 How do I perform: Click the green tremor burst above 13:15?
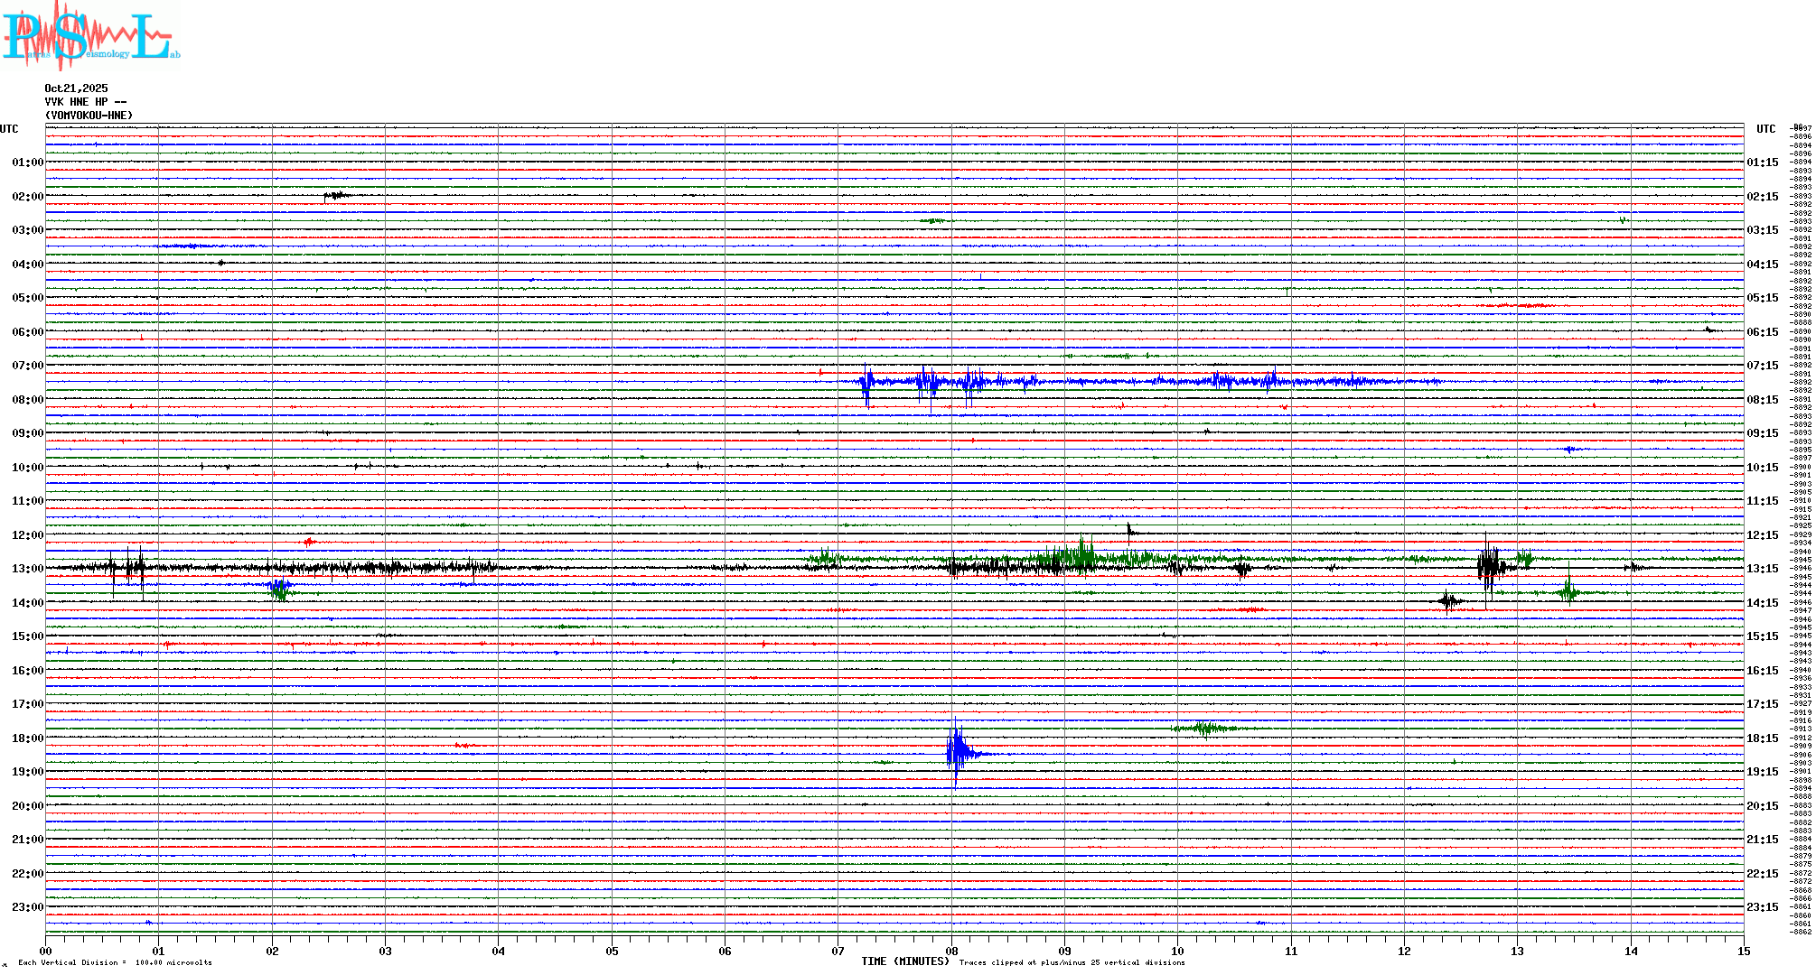(1080, 558)
